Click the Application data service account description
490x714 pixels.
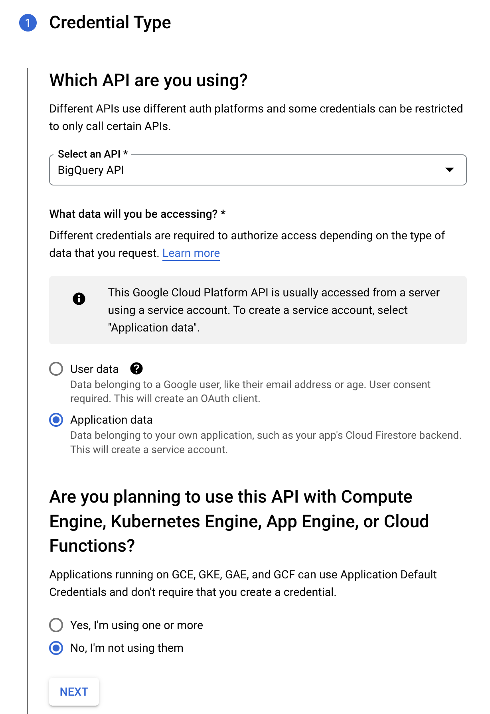[x=266, y=442]
